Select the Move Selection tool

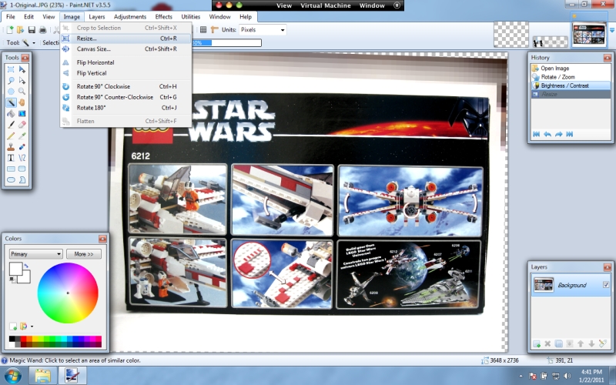tap(22, 81)
